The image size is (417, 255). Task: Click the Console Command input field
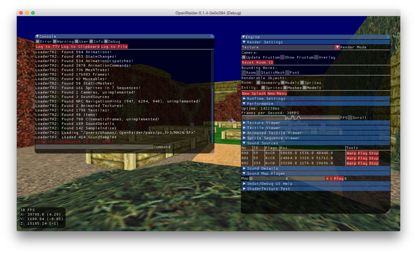[94, 147]
